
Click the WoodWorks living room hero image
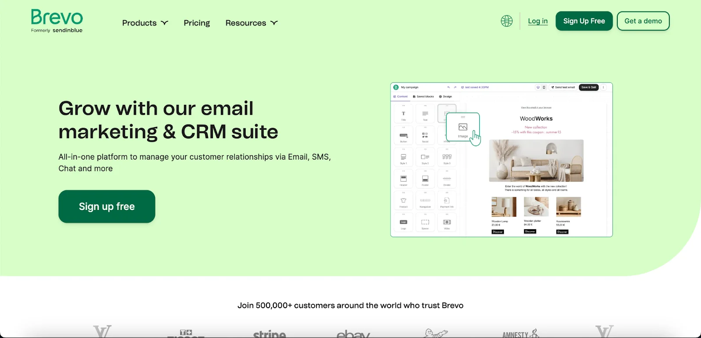pyautogui.click(x=536, y=160)
